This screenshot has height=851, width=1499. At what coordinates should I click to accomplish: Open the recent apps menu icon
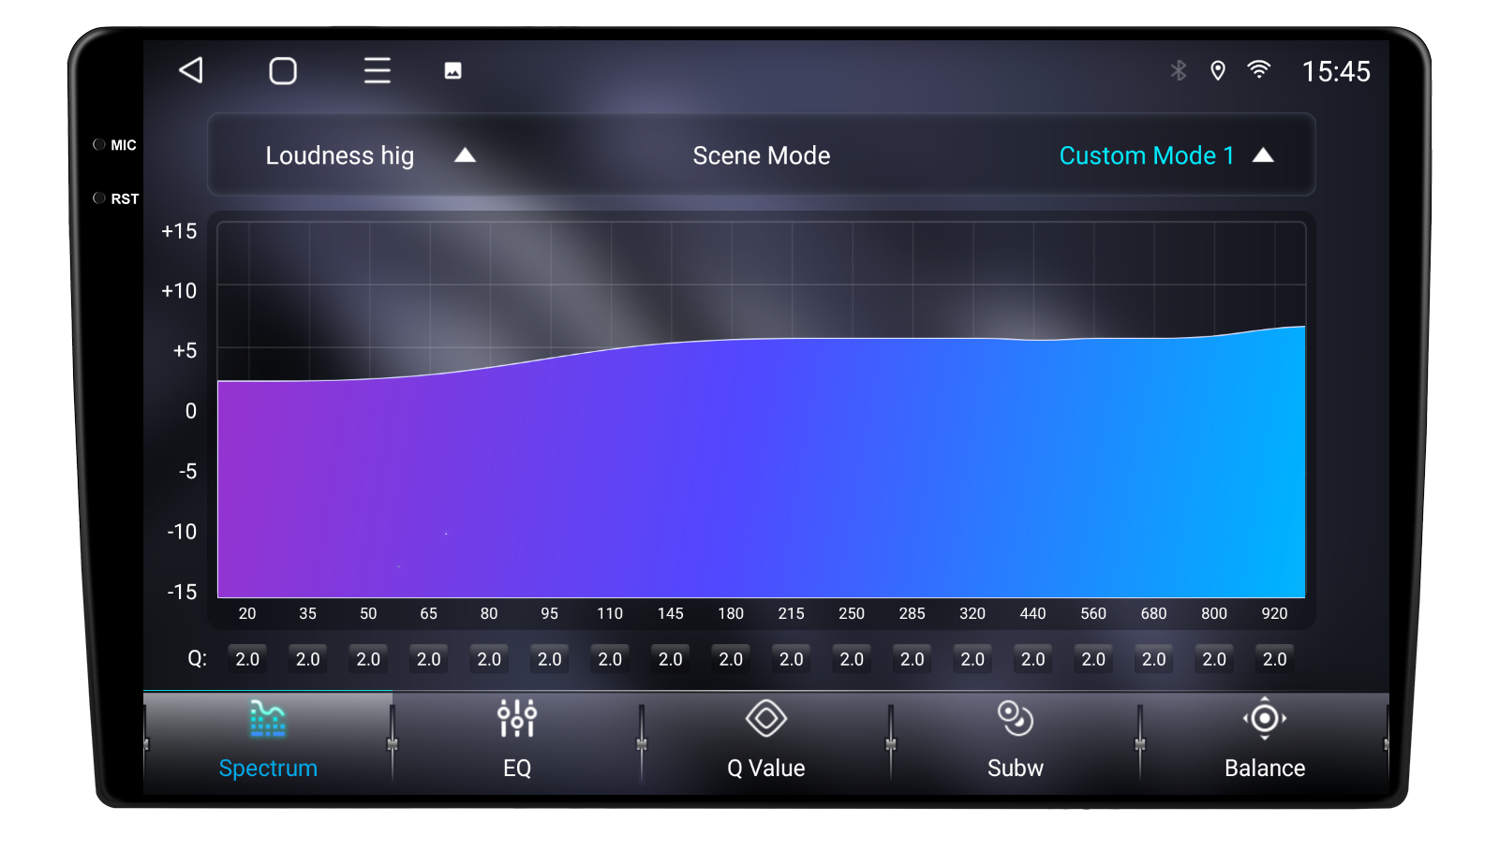[x=378, y=70]
